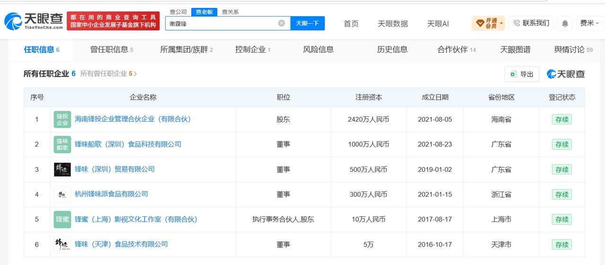Click the red 国家中小企业发展子基金 banner
This screenshot has width=605, height=265.
click(x=113, y=21)
